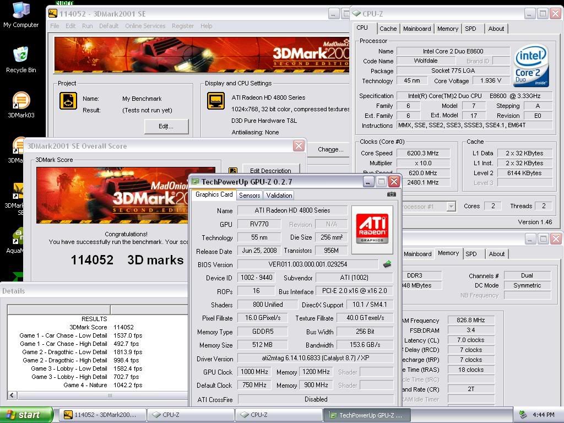
Task: Select the CPU tab in top CPU-Z
Action: pos(362,28)
